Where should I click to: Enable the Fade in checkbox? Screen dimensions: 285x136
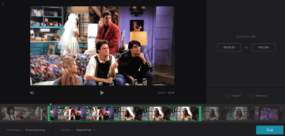pyautogui.click(x=228, y=96)
